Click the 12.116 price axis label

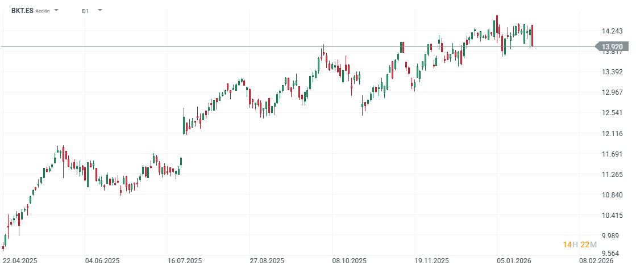pyautogui.click(x=614, y=134)
